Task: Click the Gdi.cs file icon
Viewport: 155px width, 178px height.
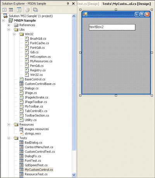Action: click(x=27, y=52)
